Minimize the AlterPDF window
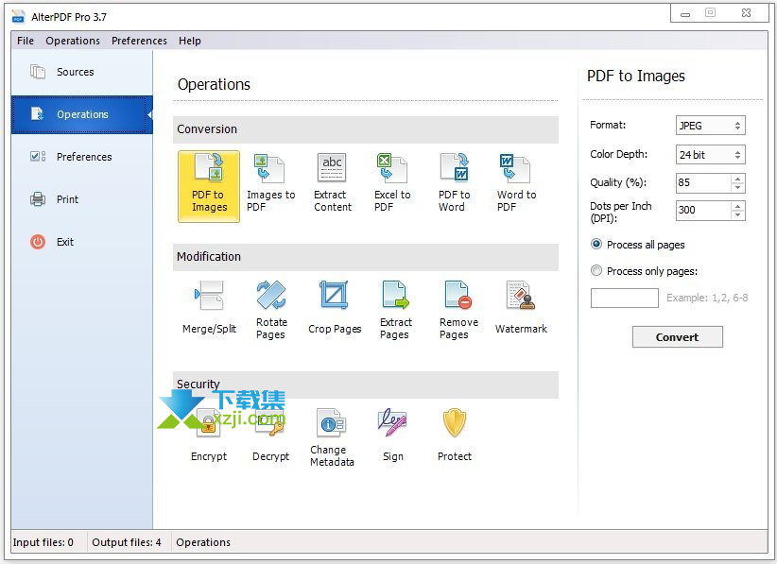 click(x=685, y=14)
